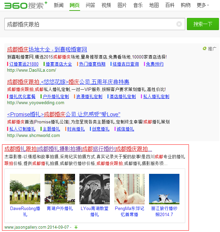Click the 浪漫婚礼定制 sublink
The image size is (220, 232).
tap(89, 96)
